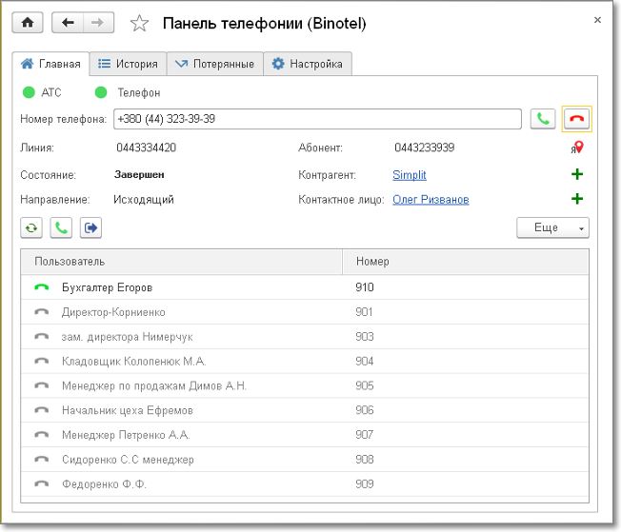The width and height of the screenshot is (621, 532).
Task: Click the Home button in header
Action: point(28,23)
